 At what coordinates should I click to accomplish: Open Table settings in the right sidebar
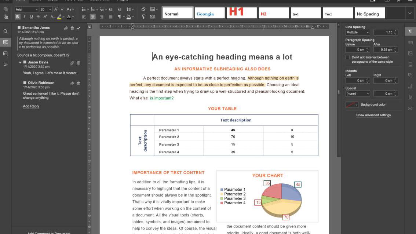tap(410, 42)
